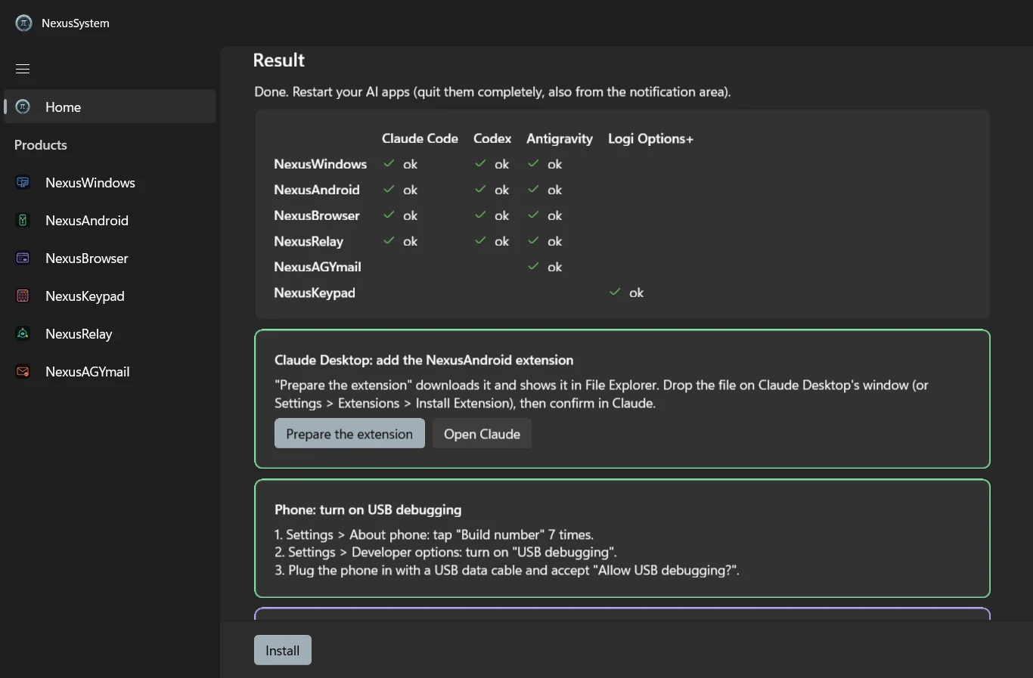Click the NexusAndroid phone icon
Screen dimensions: 1033x678
(x=23, y=220)
